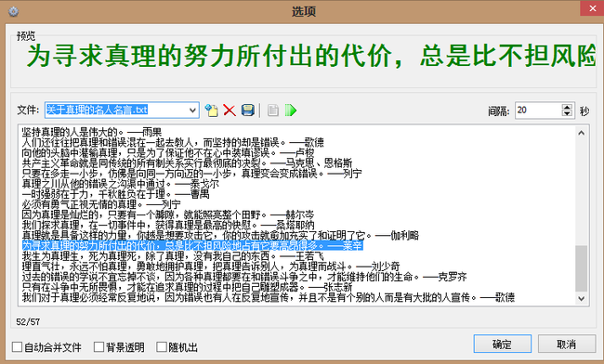Click the 52/57 line counter
Screen dimensions: 604x364
pyautogui.click(x=28, y=321)
